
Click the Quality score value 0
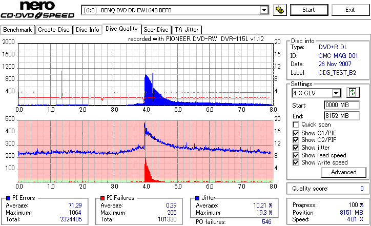coord(362,189)
